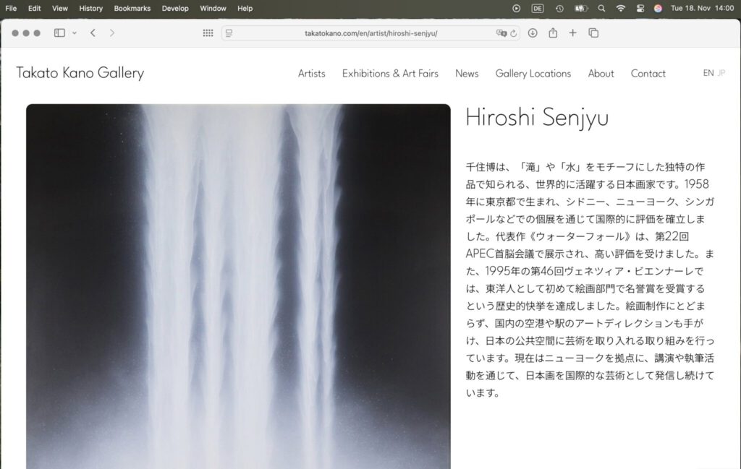Open the Start Page grid icon

(208, 33)
